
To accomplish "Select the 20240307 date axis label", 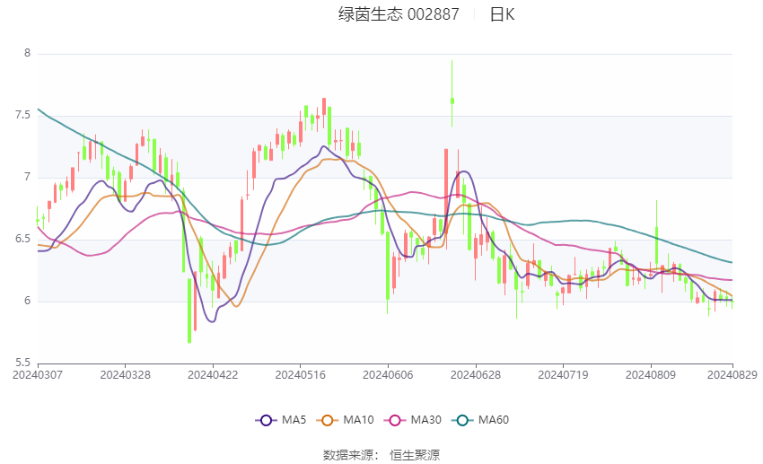I will pos(38,375).
